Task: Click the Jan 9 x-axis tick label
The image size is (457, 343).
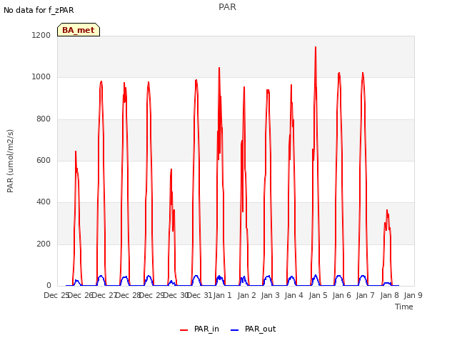Action: click(413, 295)
